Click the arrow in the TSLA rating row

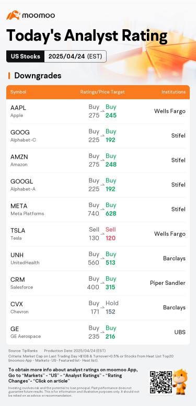point(102,234)
